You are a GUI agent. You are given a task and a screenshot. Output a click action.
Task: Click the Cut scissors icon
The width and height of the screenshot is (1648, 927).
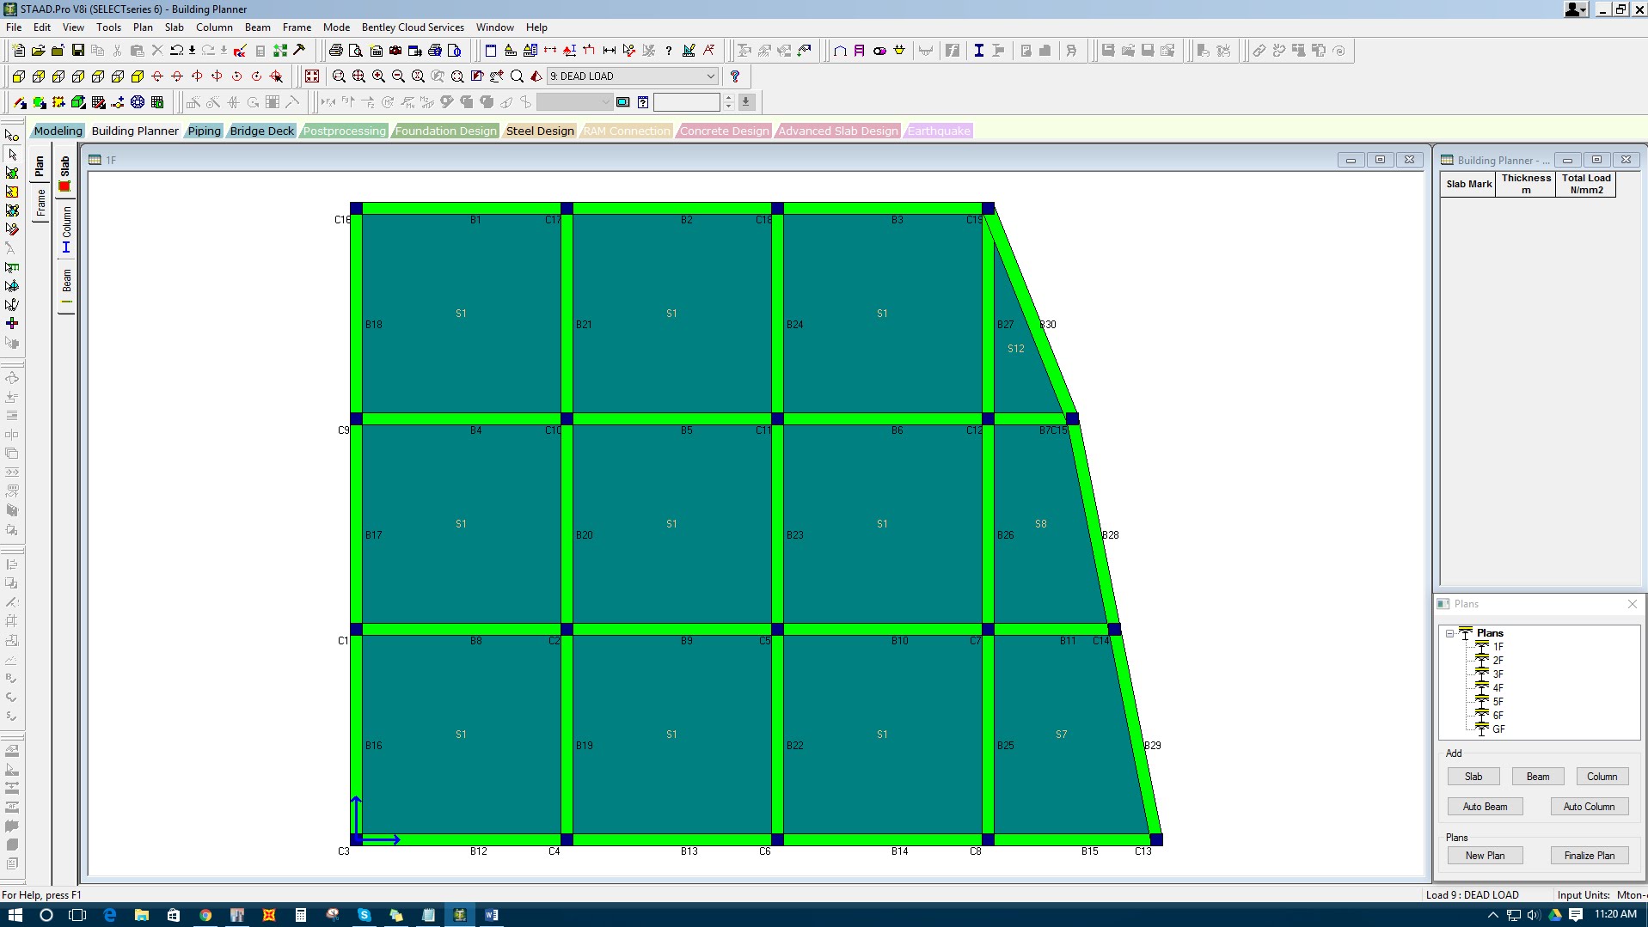pos(118,51)
